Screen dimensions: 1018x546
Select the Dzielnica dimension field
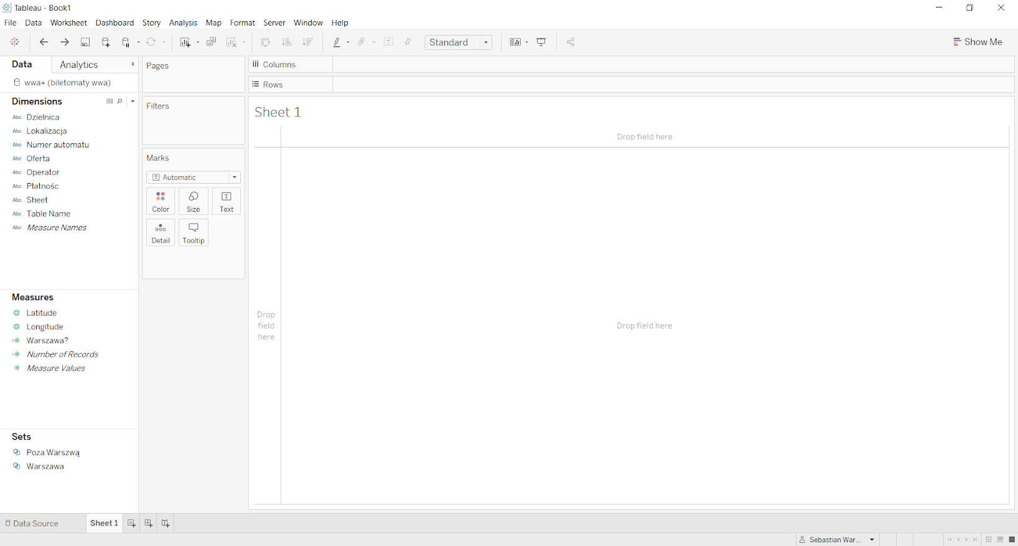click(x=43, y=117)
